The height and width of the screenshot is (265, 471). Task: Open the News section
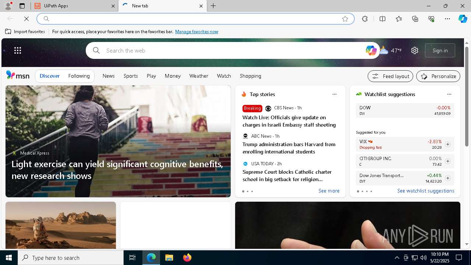(109, 76)
